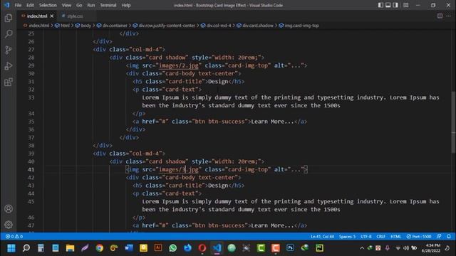Open the Manage gear icon

(x=9, y=225)
